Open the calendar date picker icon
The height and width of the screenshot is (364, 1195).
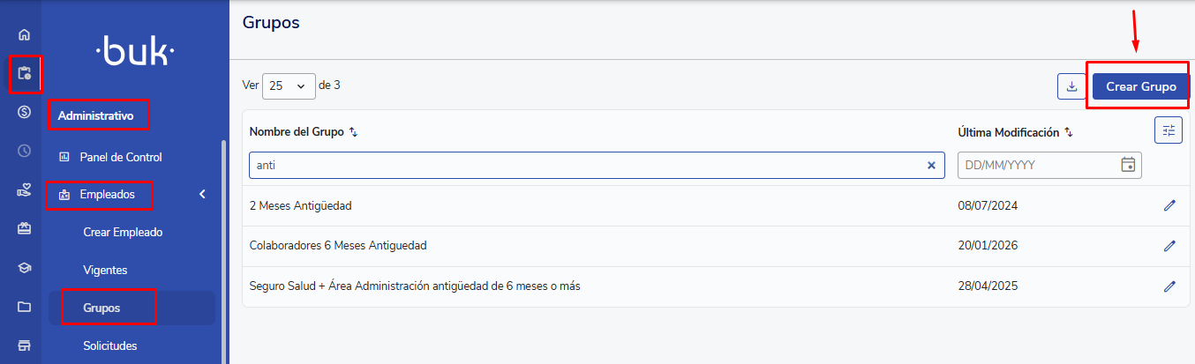click(1127, 165)
